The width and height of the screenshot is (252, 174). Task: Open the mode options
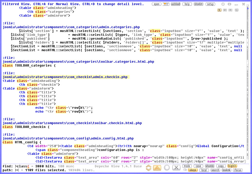point(187,166)
